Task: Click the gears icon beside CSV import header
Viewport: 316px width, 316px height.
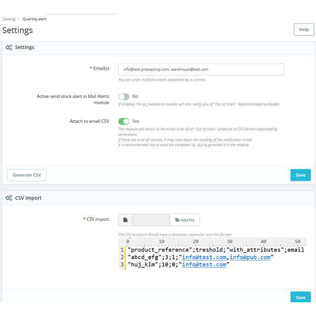Action: pyautogui.click(x=9, y=198)
